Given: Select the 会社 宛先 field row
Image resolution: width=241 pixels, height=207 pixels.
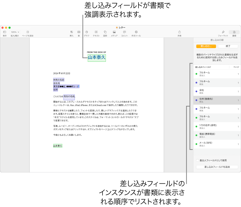Looking at the screenshot, I should [217, 92].
